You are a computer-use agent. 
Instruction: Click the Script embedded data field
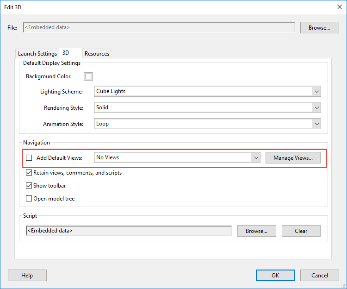coord(129,231)
